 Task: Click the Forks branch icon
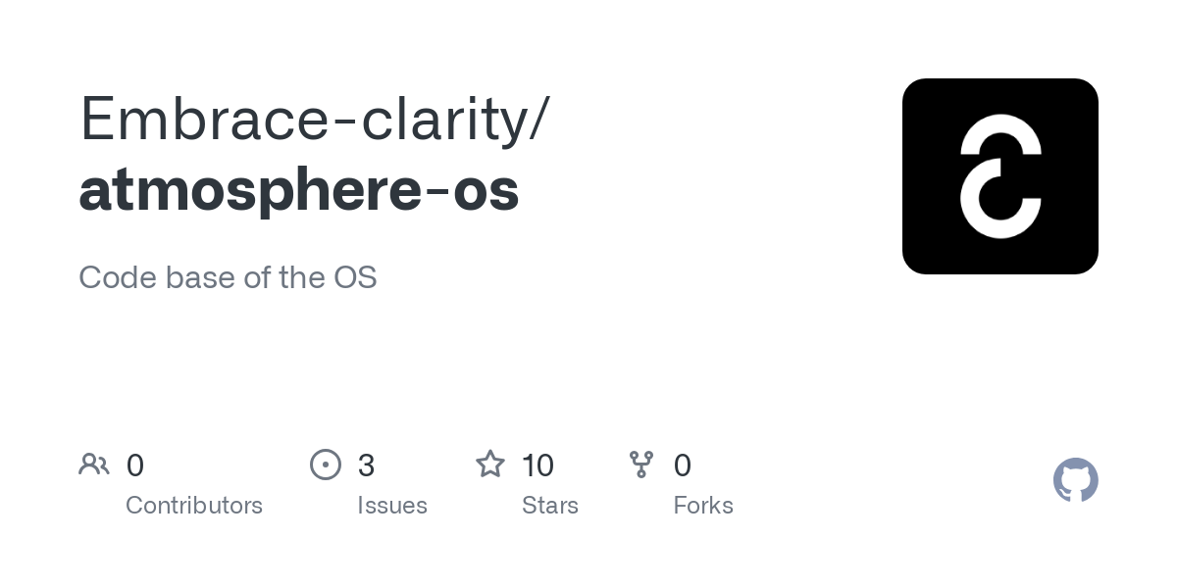(x=641, y=464)
